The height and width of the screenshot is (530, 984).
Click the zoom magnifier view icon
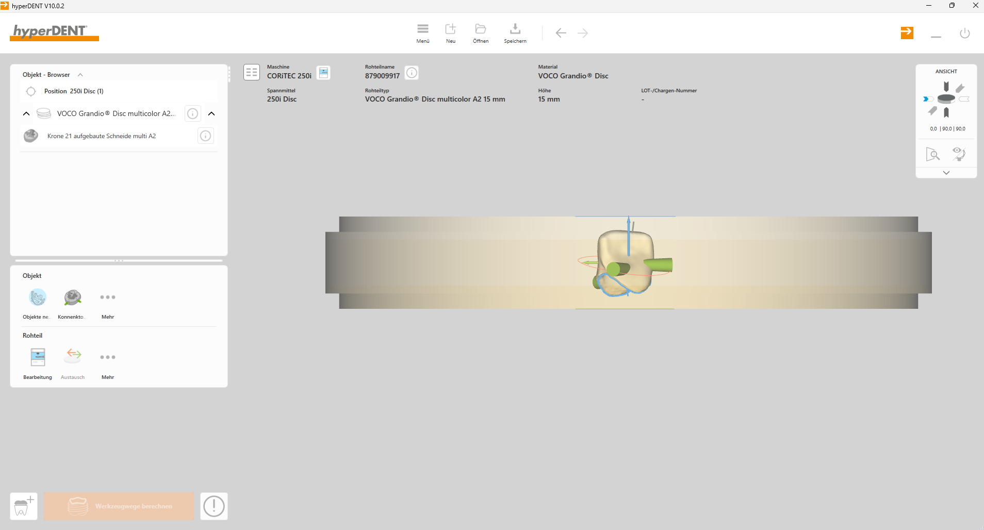click(933, 154)
